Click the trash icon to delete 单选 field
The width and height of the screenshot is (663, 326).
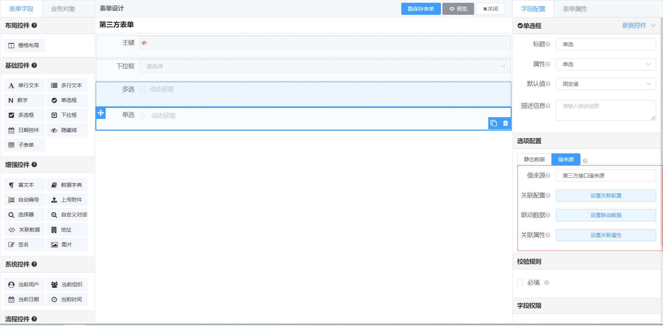[506, 123]
